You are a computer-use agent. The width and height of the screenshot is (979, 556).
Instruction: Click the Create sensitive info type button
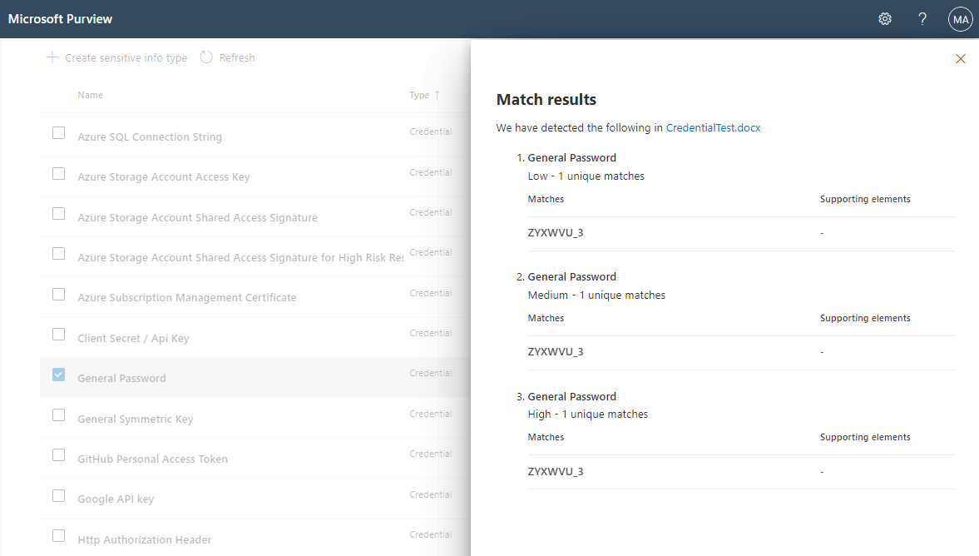tap(116, 57)
